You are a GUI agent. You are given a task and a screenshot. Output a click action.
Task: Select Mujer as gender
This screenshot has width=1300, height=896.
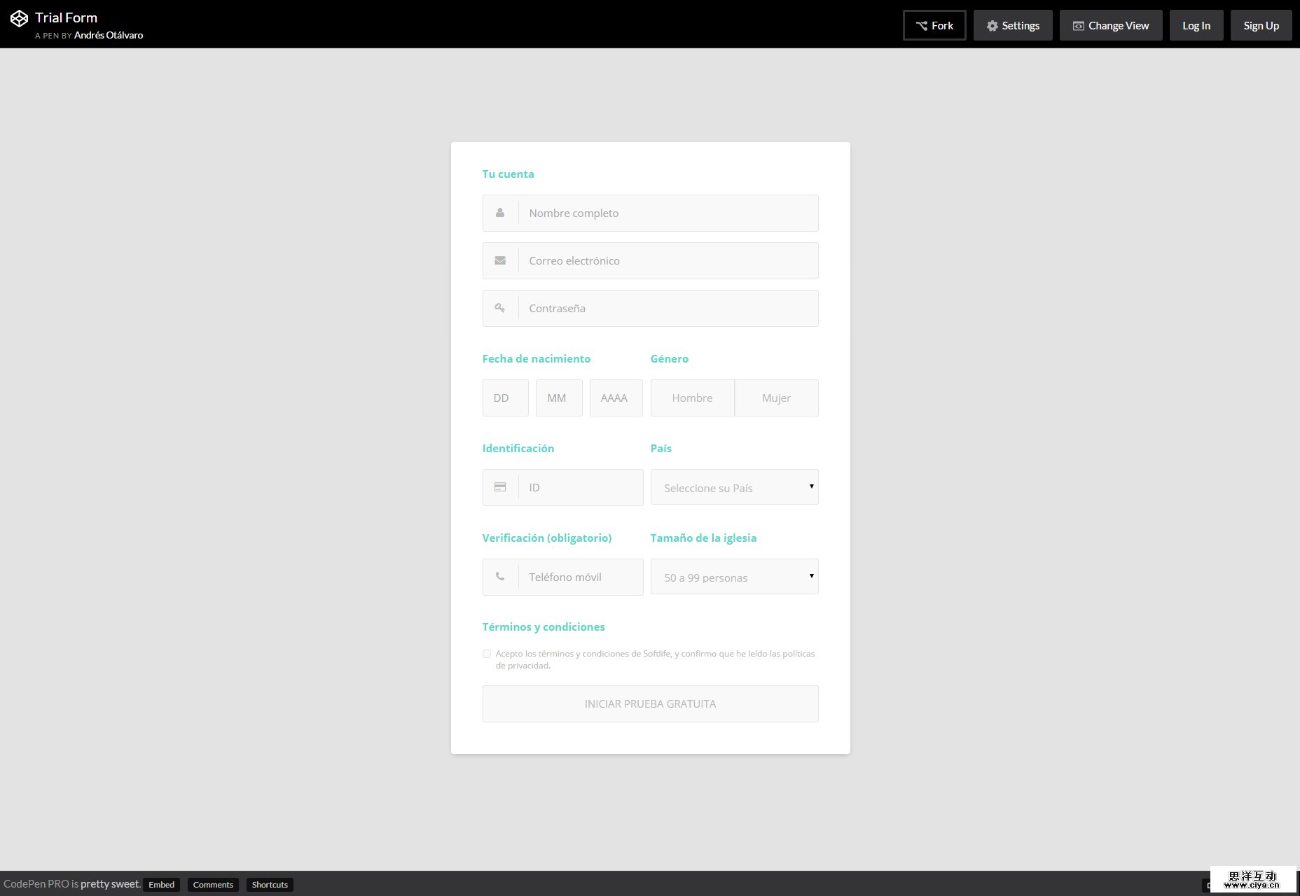(775, 397)
